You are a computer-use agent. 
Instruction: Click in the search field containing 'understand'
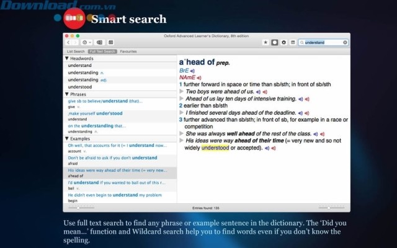(x=322, y=43)
